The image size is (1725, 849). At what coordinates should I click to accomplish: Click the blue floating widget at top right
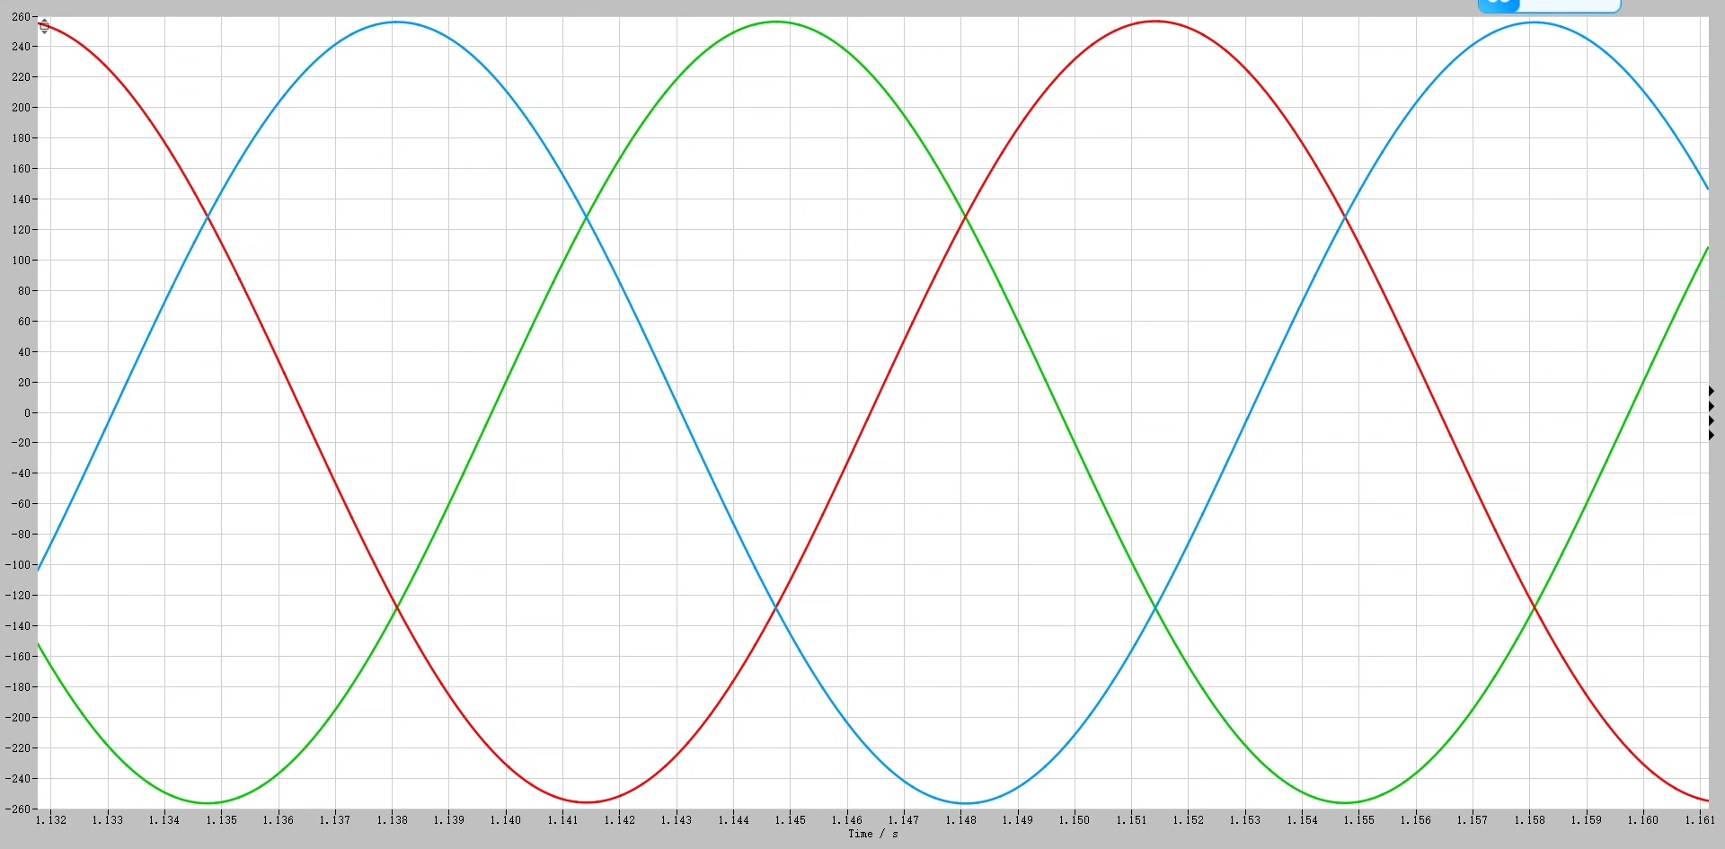pyautogui.click(x=1549, y=5)
